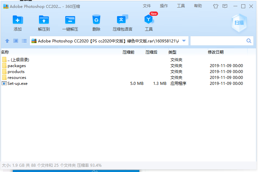Viewport: 258px width, 172px height.
Task: Select the packages folder icon
Action: coord(5,66)
